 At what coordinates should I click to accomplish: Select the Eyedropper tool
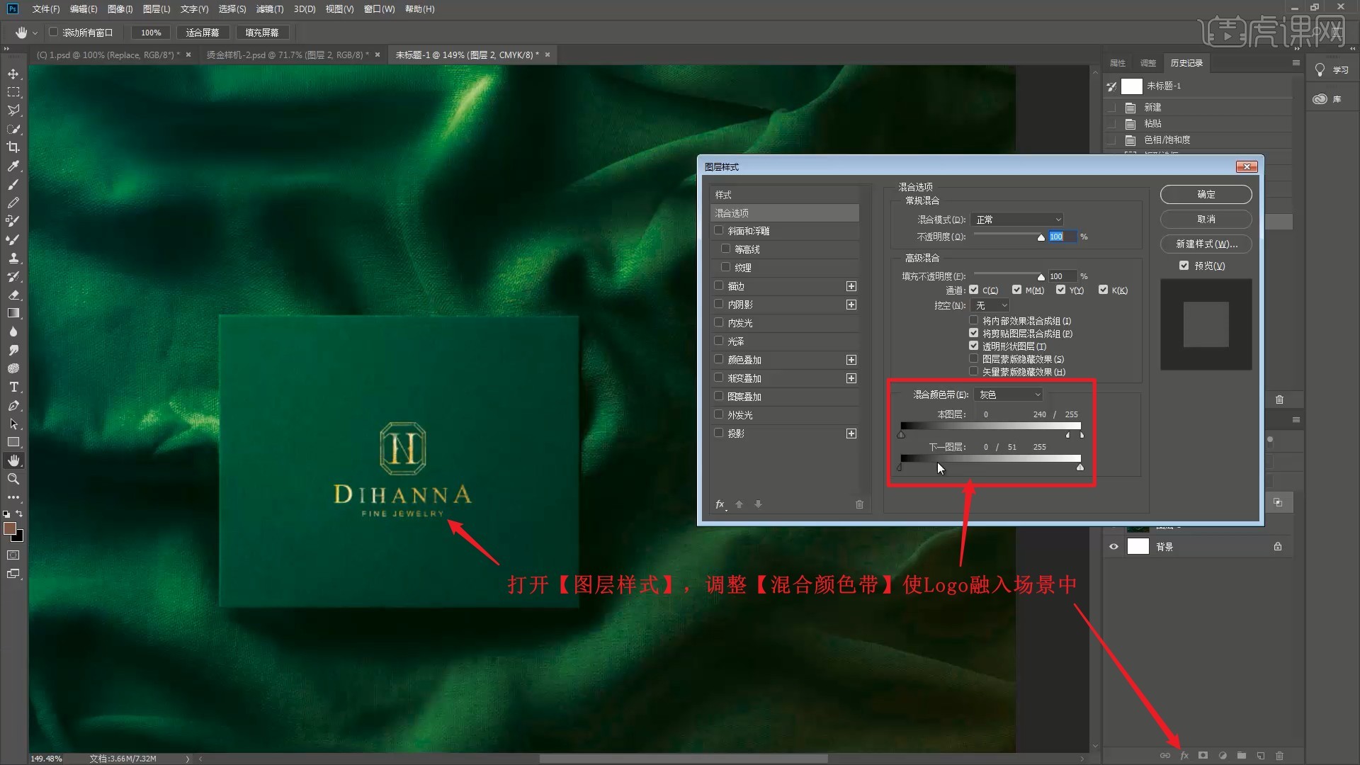13,166
